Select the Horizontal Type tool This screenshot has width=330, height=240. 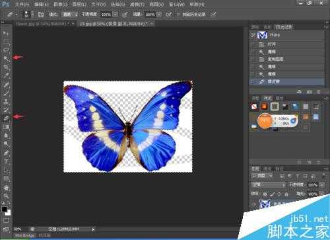[6, 161]
